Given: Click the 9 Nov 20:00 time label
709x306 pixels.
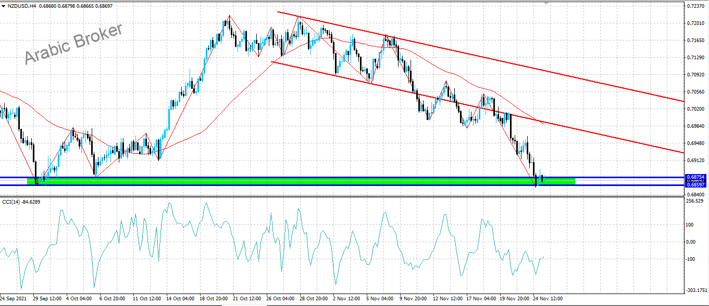Looking at the screenshot, I should click(x=414, y=299).
